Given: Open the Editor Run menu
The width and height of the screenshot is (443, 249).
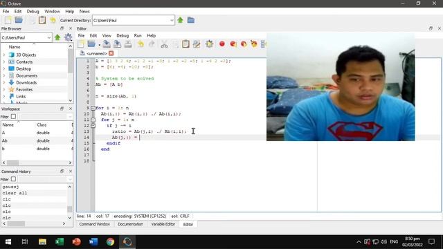Looking at the screenshot, I should point(138,35).
